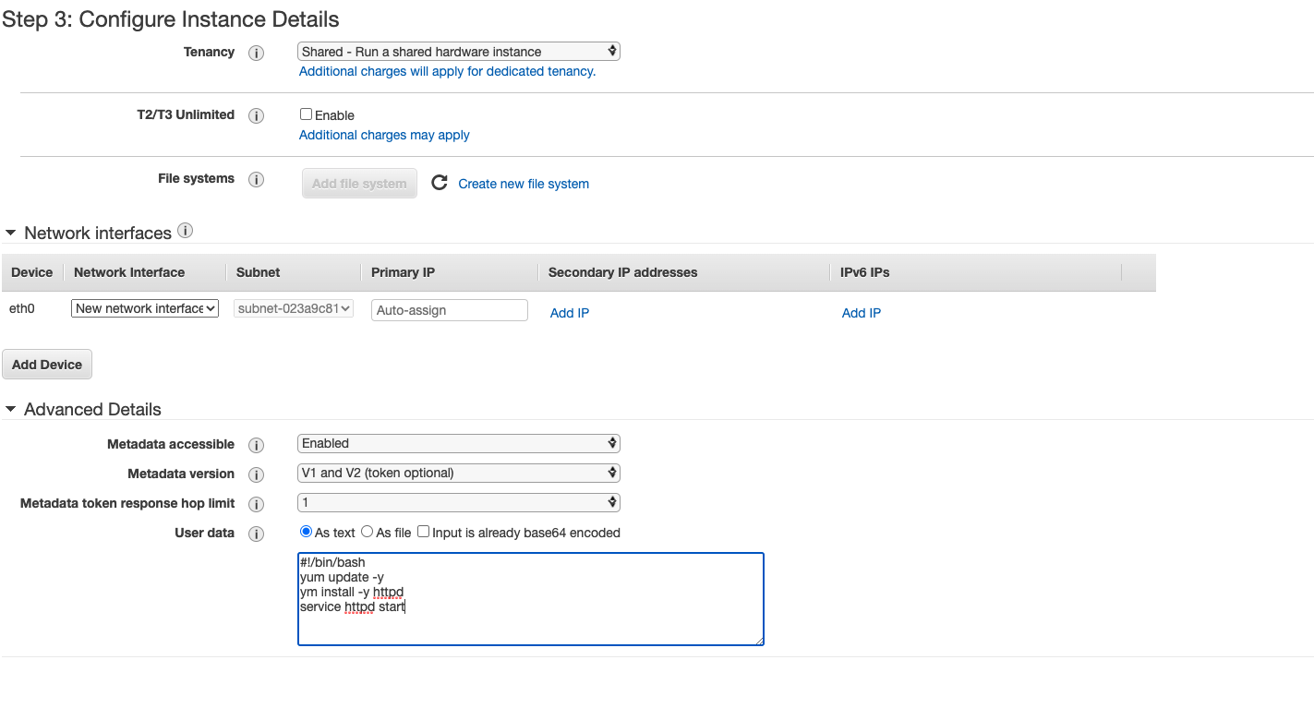Click the Add Device button

click(47, 365)
